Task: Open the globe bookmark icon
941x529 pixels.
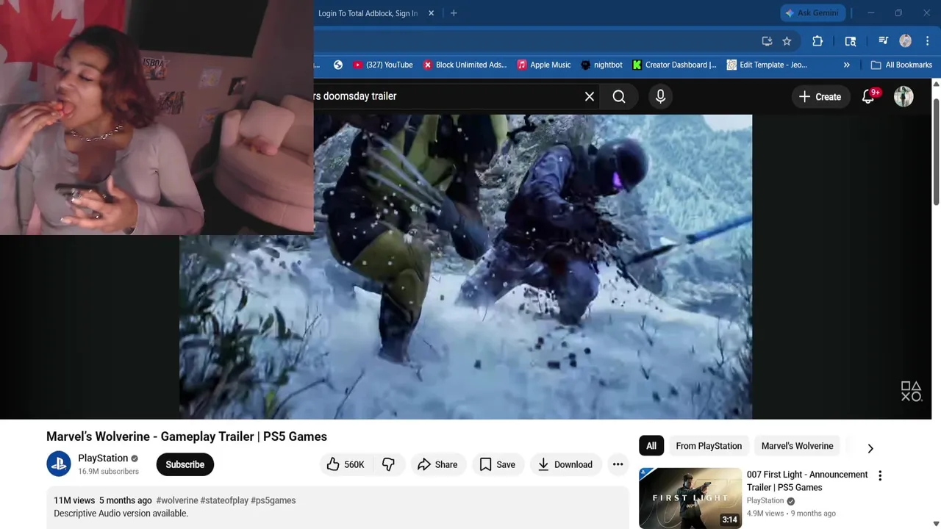Action: [338, 65]
